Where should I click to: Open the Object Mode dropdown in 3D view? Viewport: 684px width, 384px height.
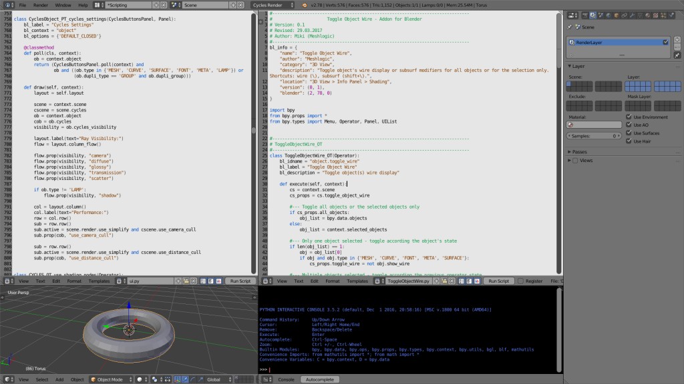110,379
